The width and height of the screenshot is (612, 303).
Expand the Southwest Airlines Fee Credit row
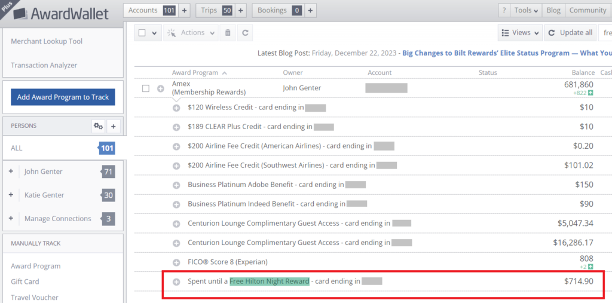(176, 166)
